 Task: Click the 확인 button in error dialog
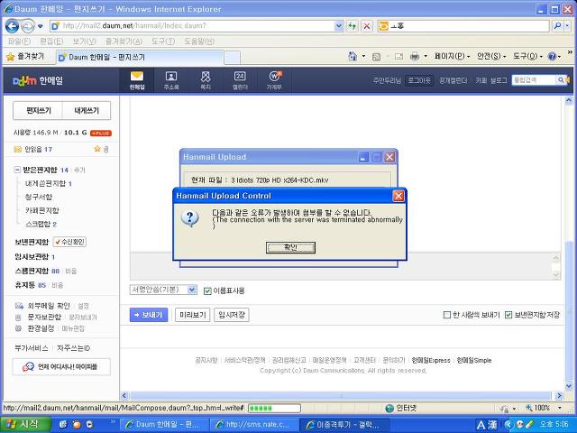coord(290,247)
